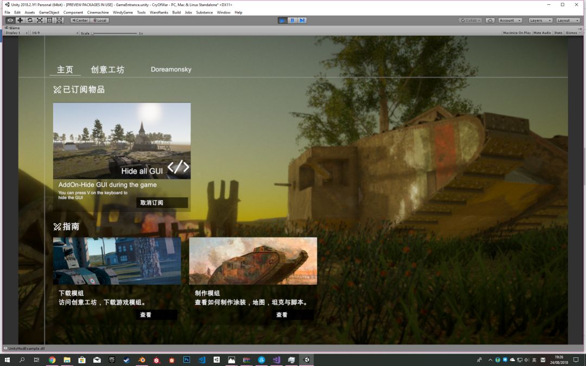Open Blender from taskbar
Image resolution: width=586 pixels, height=366 pixels.
pos(142,359)
